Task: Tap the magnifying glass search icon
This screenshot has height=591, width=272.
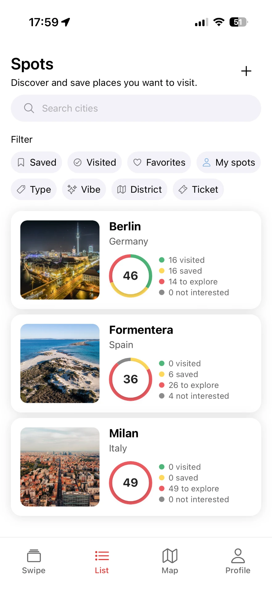Action: click(x=29, y=108)
